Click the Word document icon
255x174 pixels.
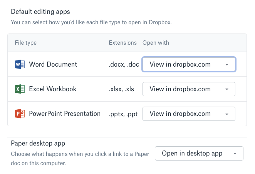point(20,64)
